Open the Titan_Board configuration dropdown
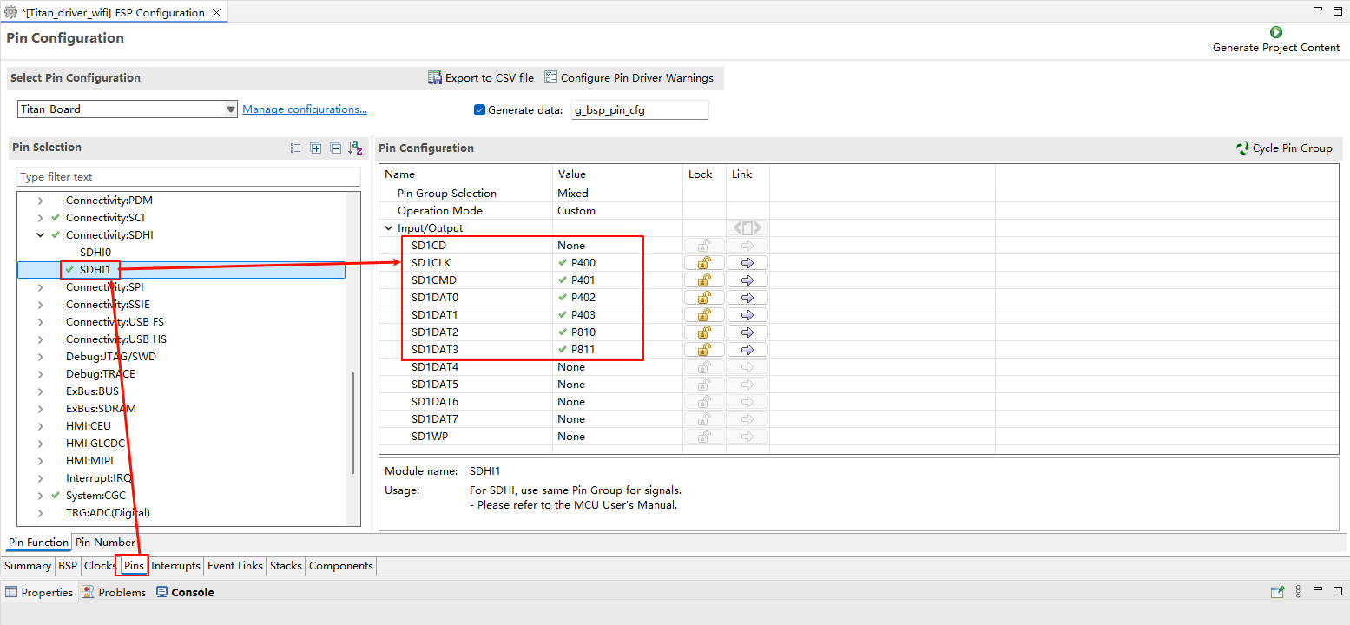This screenshot has width=1350, height=625. click(x=230, y=109)
